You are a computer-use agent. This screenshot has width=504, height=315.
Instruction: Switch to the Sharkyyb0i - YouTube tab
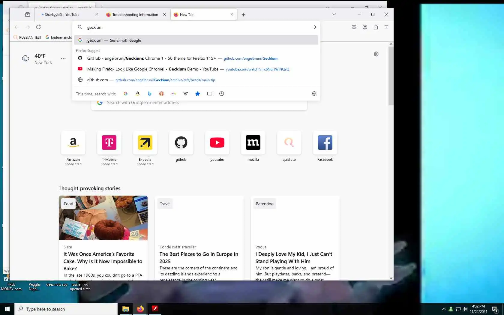click(x=66, y=14)
